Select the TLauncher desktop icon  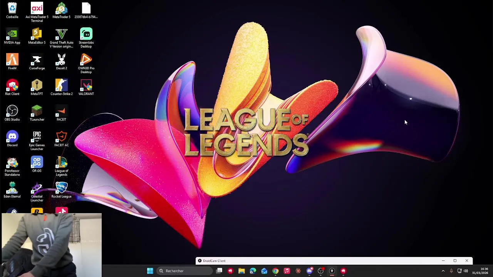37,113
